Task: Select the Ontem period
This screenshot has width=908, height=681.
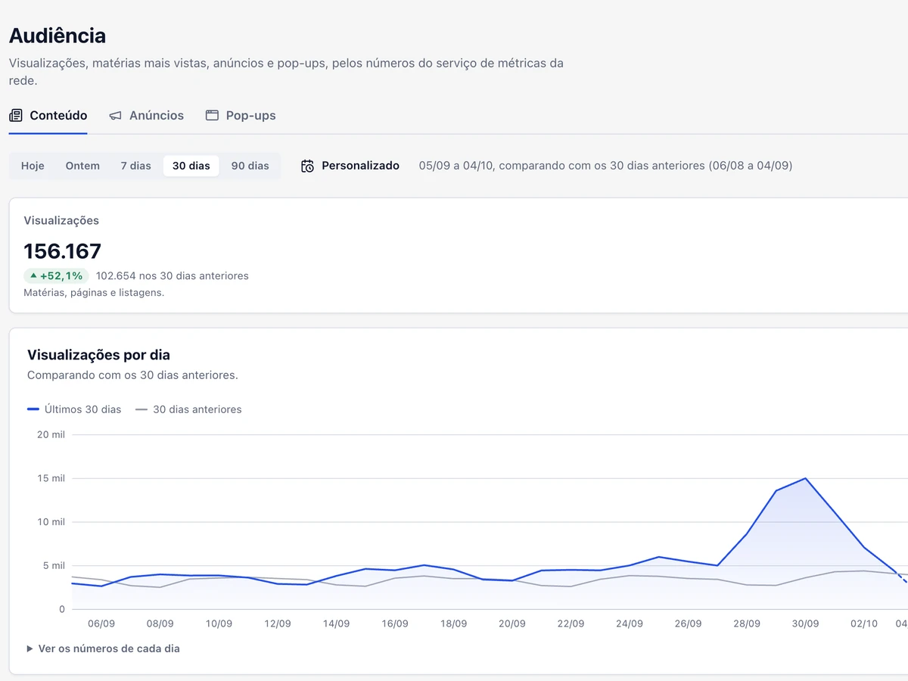Action: click(82, 166)
